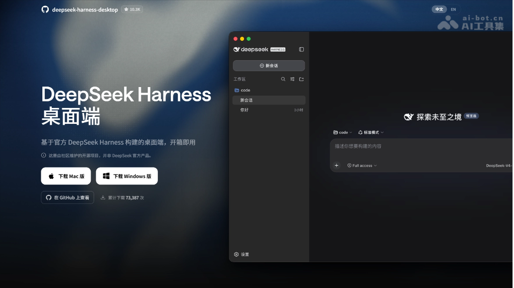Expand the Full access permission dropdown
514x288 pixels.
pos(362,166)
